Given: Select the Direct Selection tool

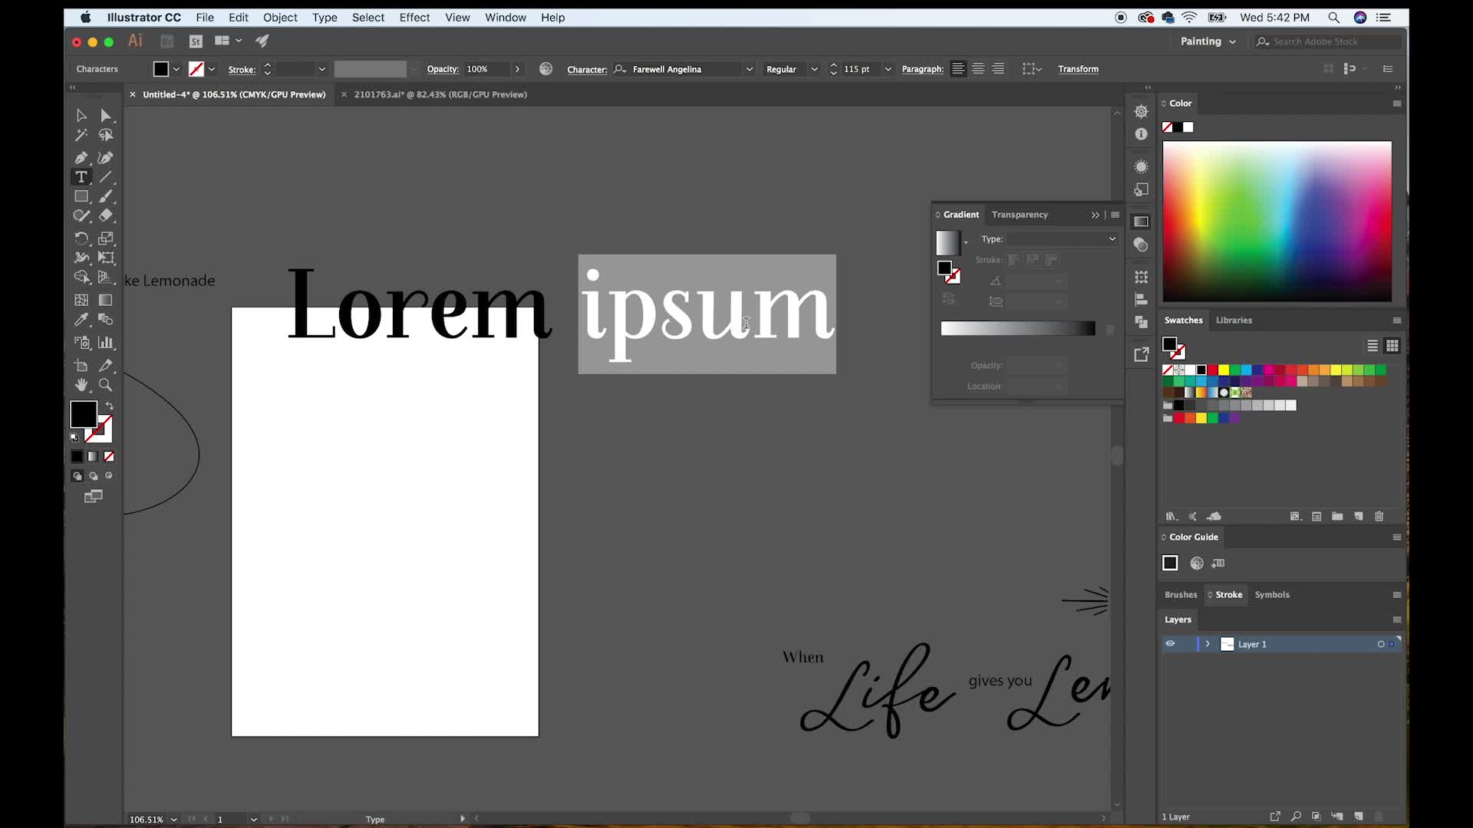Looking at the screenshot, I should click(x=107, y=116).
